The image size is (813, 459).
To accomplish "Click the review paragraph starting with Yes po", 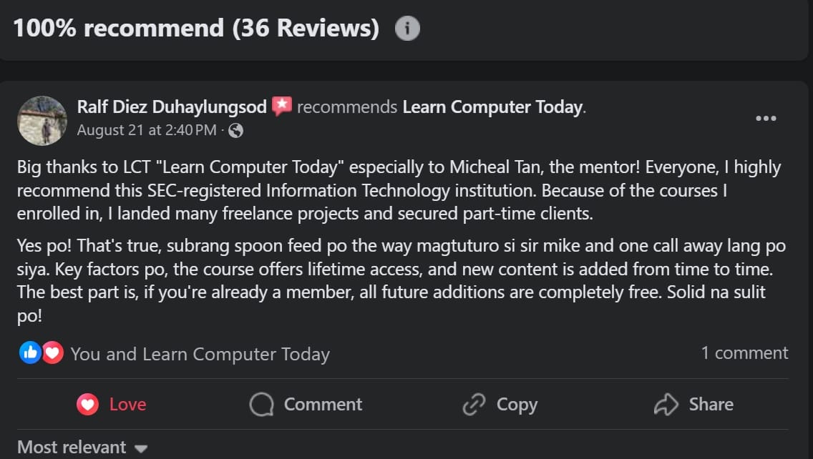I will tap(401, 280).
